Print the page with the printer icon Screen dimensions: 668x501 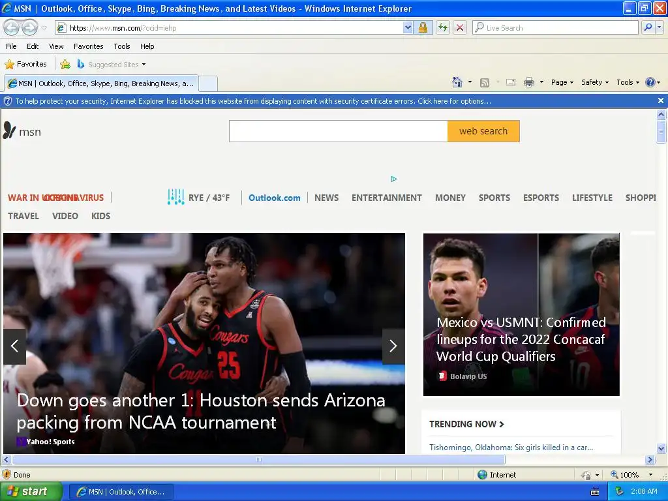tap(528, 82)
